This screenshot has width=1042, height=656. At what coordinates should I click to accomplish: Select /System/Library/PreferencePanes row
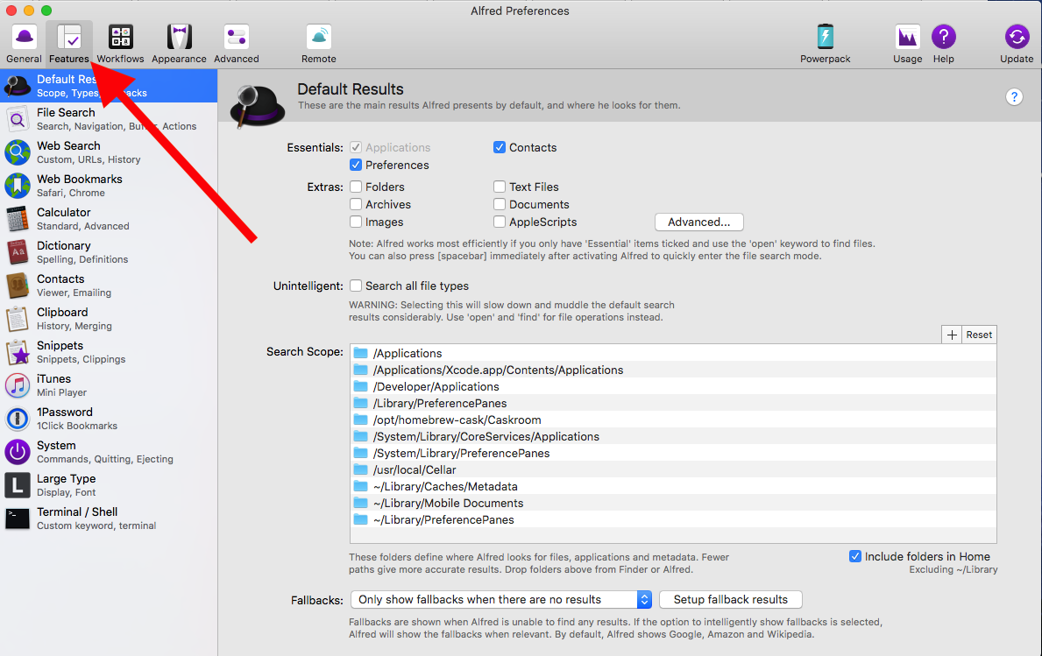[673, 453]
